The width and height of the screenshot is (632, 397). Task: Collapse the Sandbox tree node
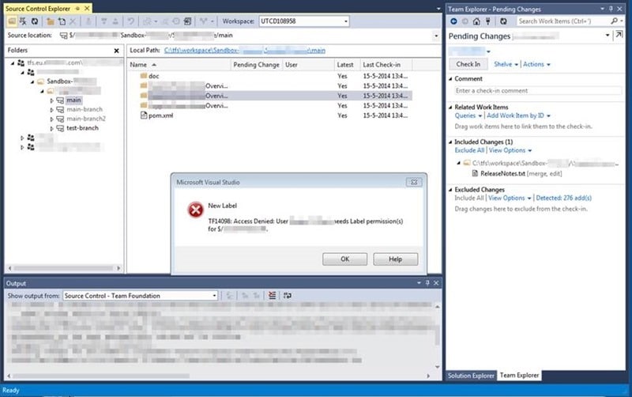tap(32, 81)
